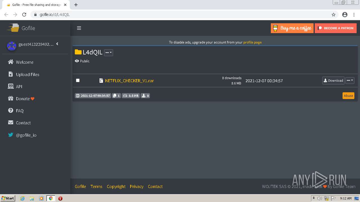Click the Upload Files icon
This screenshot has width=360, height=202.
(x=11, y=74)
